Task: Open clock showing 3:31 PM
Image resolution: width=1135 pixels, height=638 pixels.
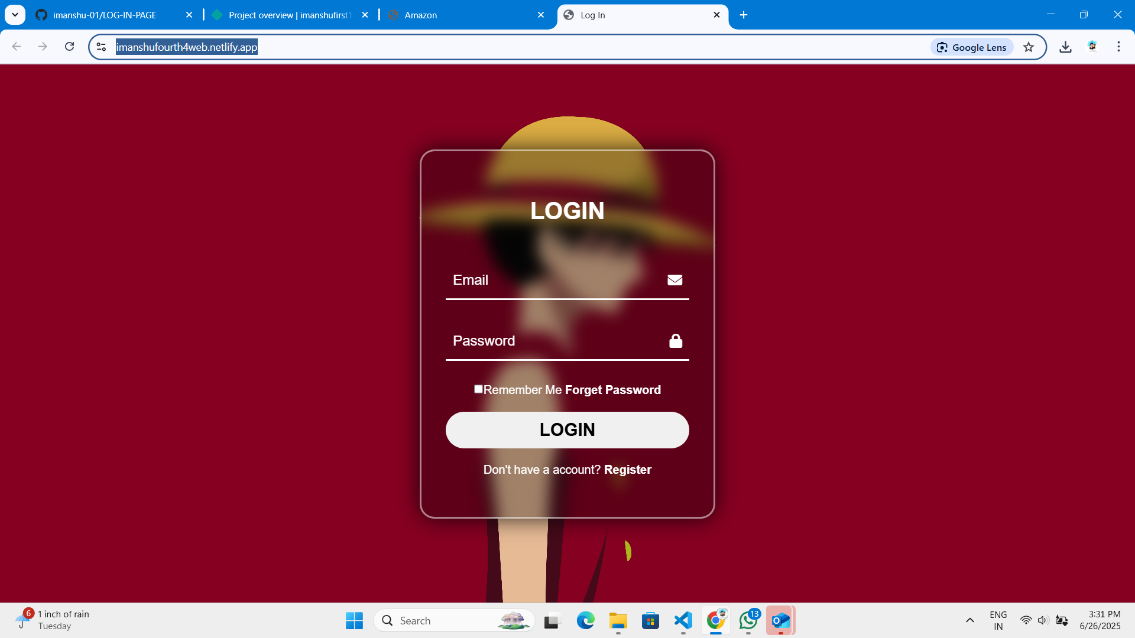Action: [1100, 621]
